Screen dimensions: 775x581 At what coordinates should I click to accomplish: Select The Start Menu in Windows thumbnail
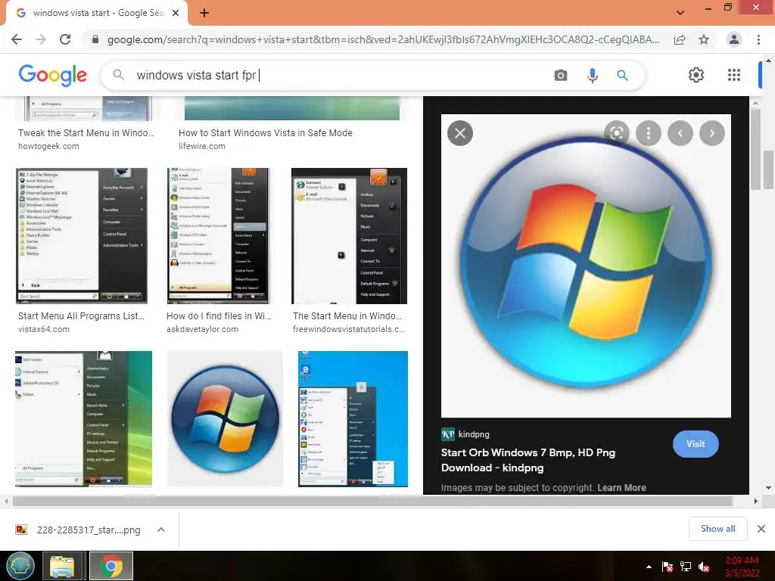point(350,236)
